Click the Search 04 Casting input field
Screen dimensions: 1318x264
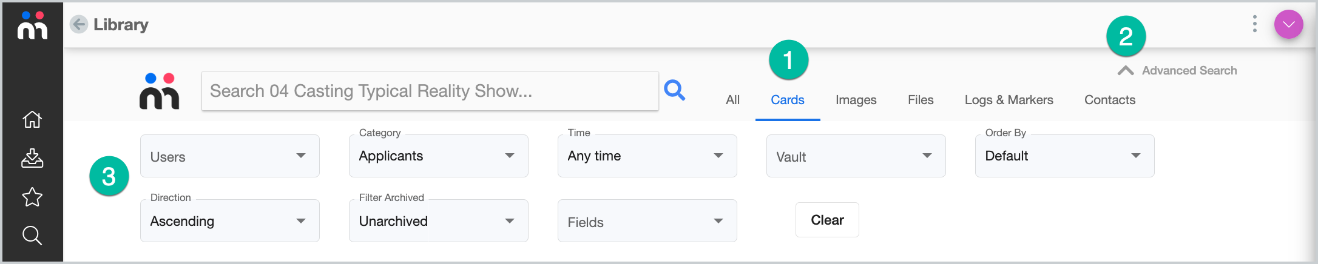tap(430, 91)
